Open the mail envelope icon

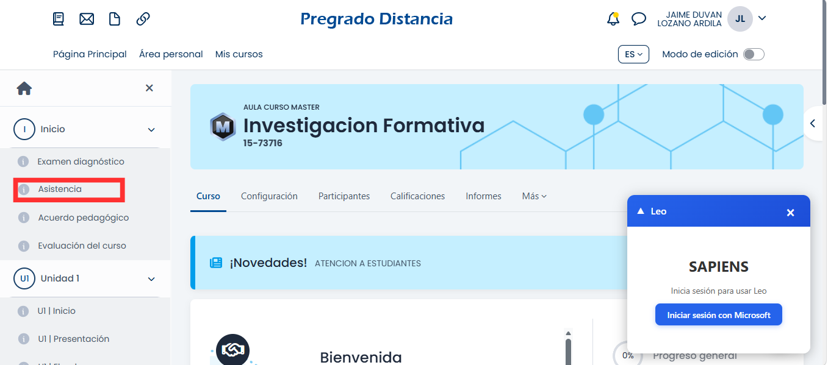(87, 19)
